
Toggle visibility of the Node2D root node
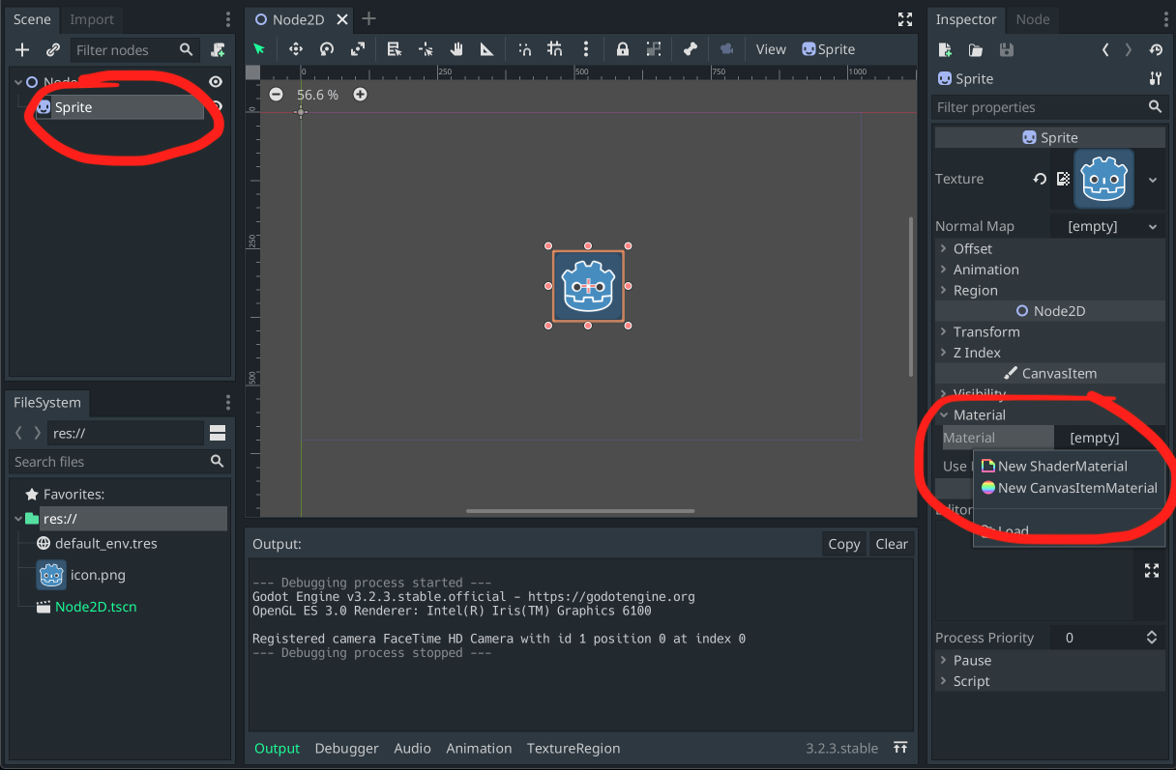tap(217, 83)
